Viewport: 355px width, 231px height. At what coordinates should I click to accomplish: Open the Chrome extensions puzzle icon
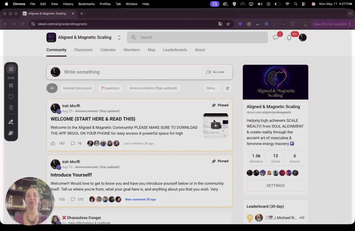[x=293, y=24]
